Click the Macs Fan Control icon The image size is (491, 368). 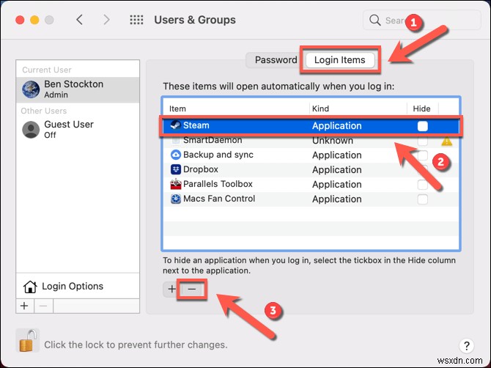[176, 199]
